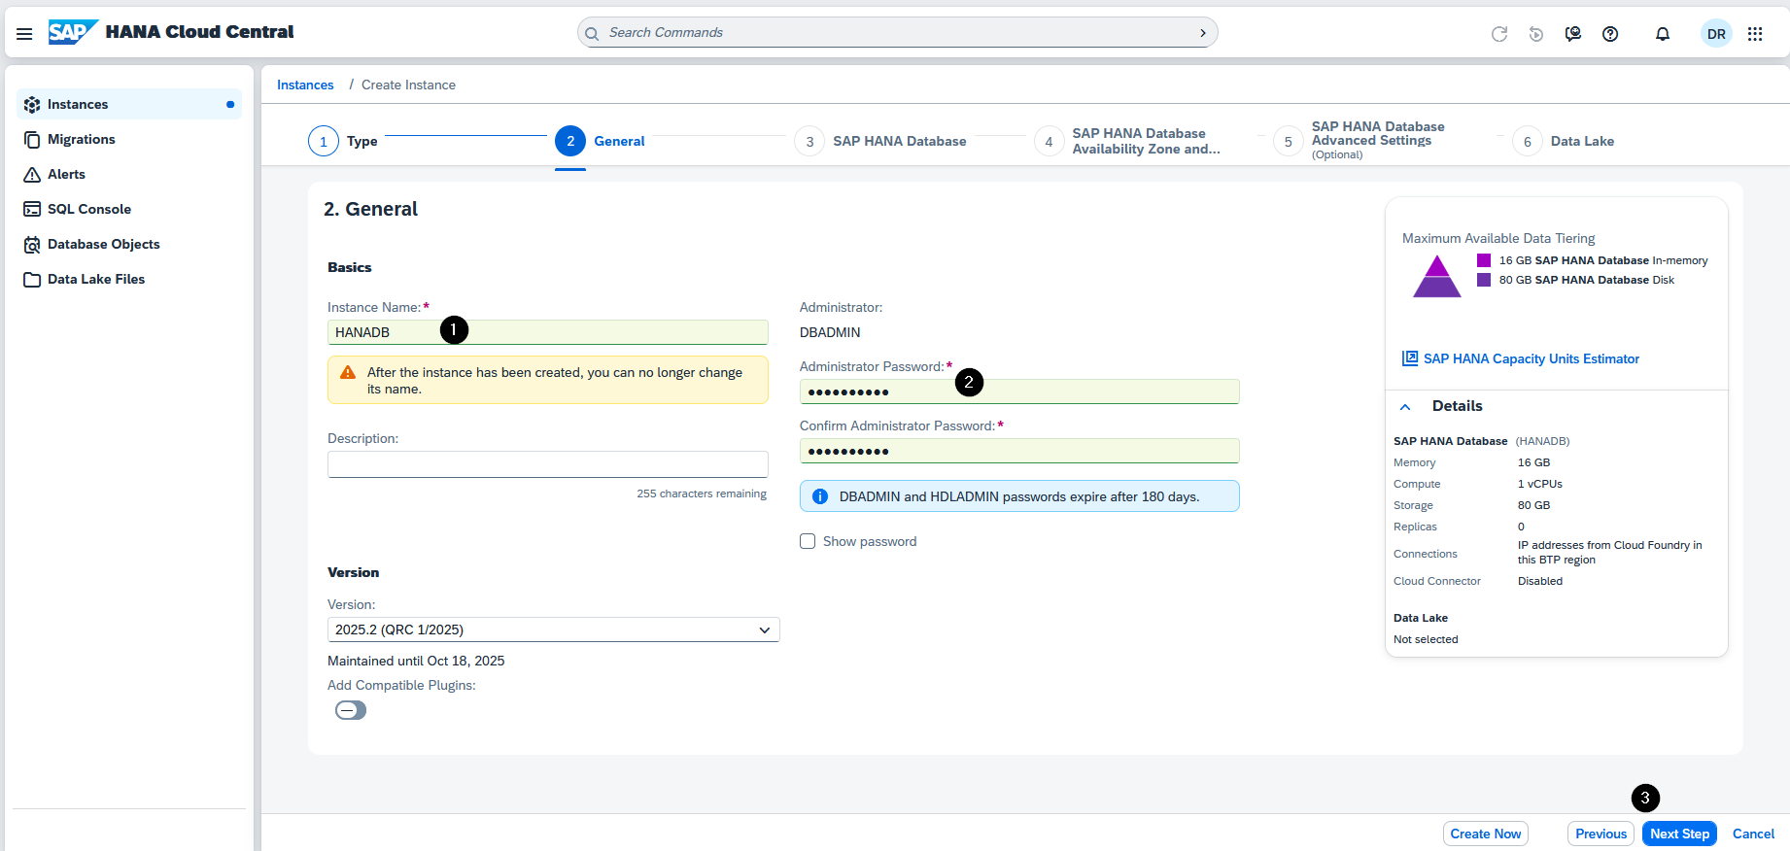Cancel the instance creation
The width and height of the screenshot is (1790, 851).
pyautogui.click(x=1753, y=834)
